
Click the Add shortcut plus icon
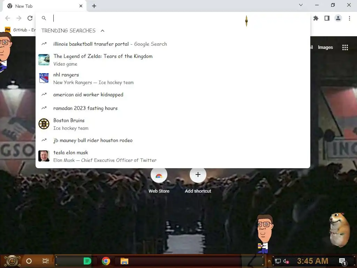(x=198, y=175)
